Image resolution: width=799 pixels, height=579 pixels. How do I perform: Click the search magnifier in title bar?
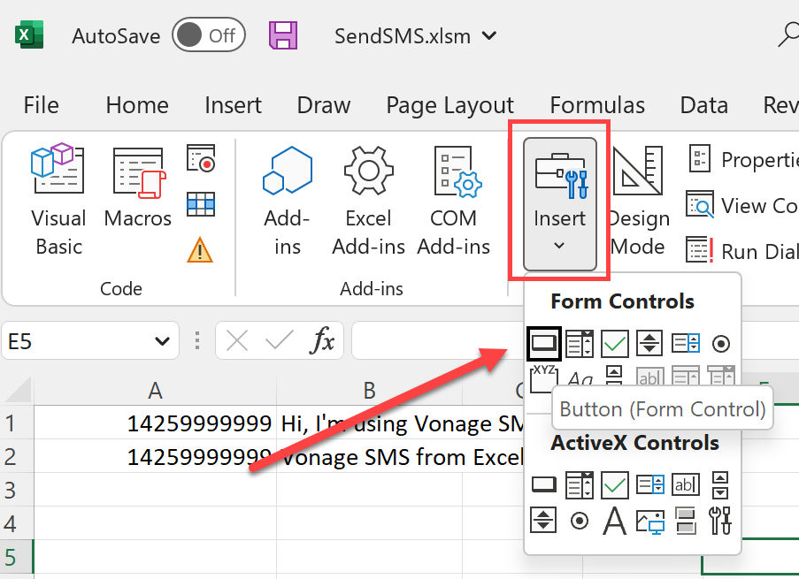[788, 34]
